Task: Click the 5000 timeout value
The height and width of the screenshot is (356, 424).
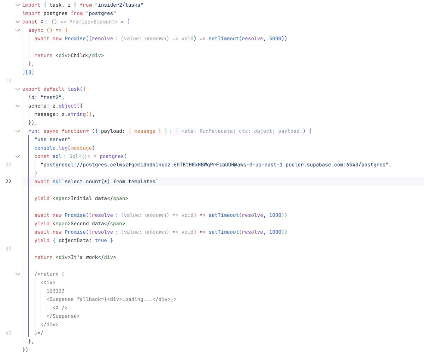Action: click(x=275, y=39)
